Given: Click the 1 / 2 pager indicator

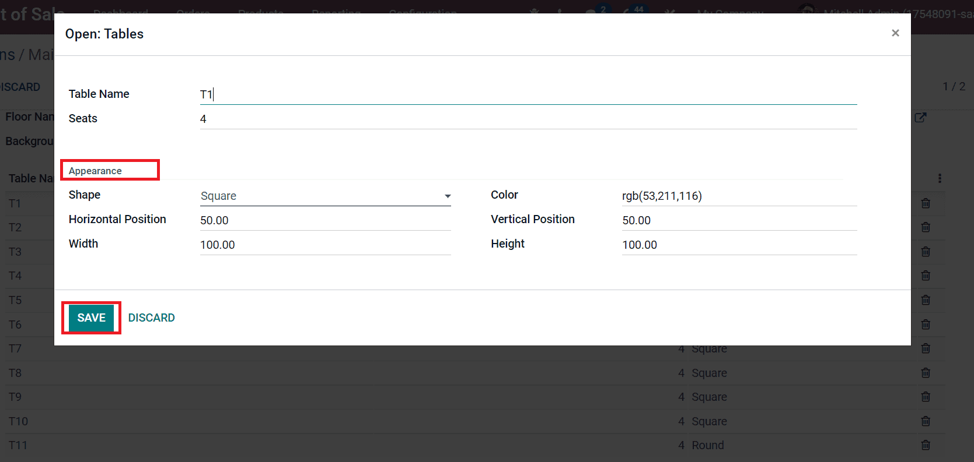Looking at the screenshot, I should (954, 86).
